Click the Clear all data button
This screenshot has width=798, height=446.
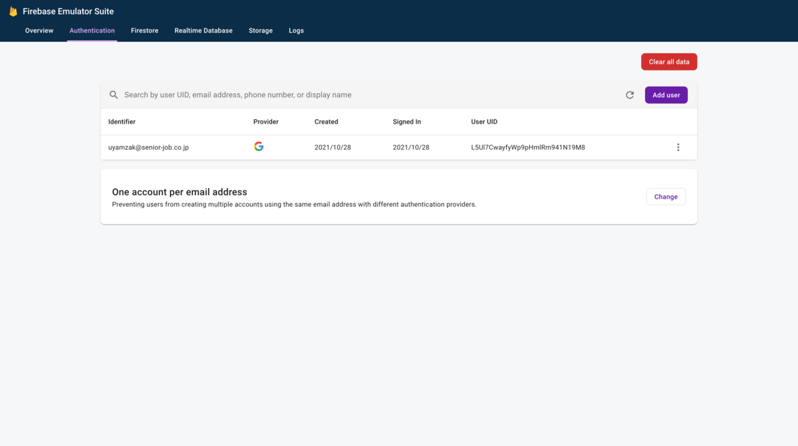(669, 62)
